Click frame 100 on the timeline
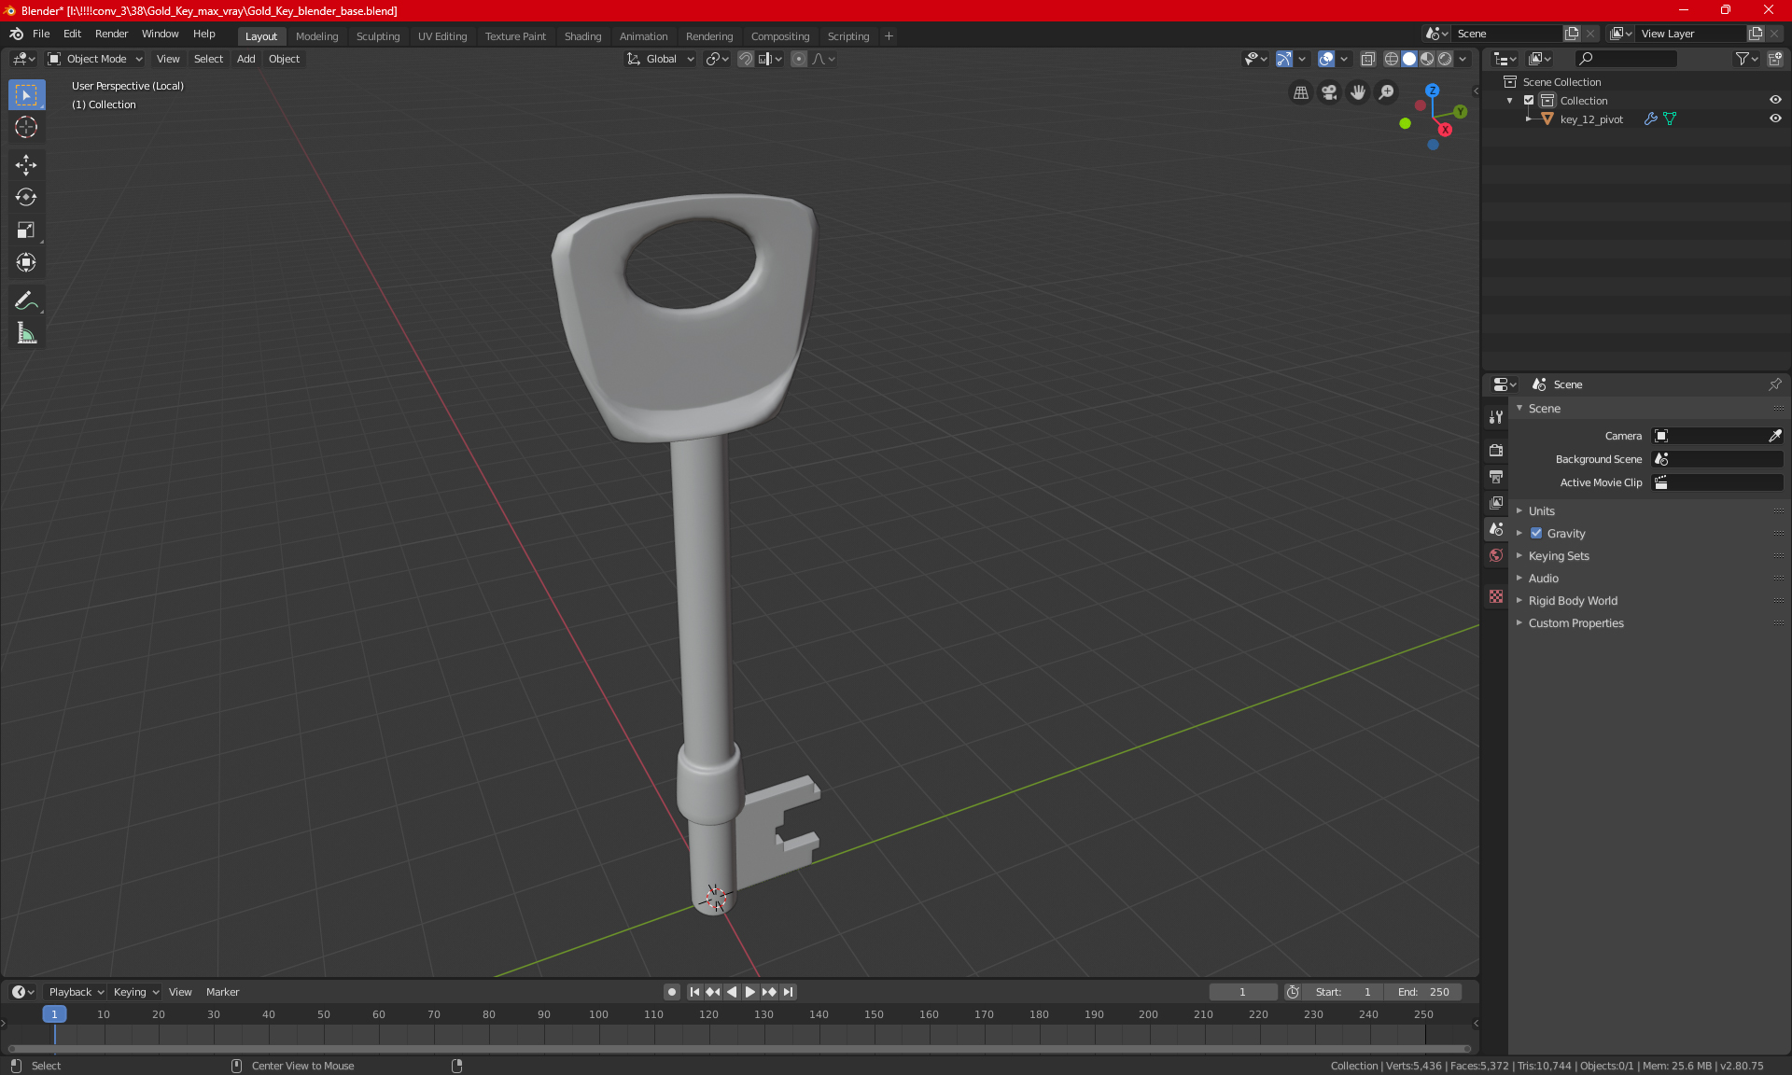The width and height of the screenshot is (1792, 1075). 598,1014
